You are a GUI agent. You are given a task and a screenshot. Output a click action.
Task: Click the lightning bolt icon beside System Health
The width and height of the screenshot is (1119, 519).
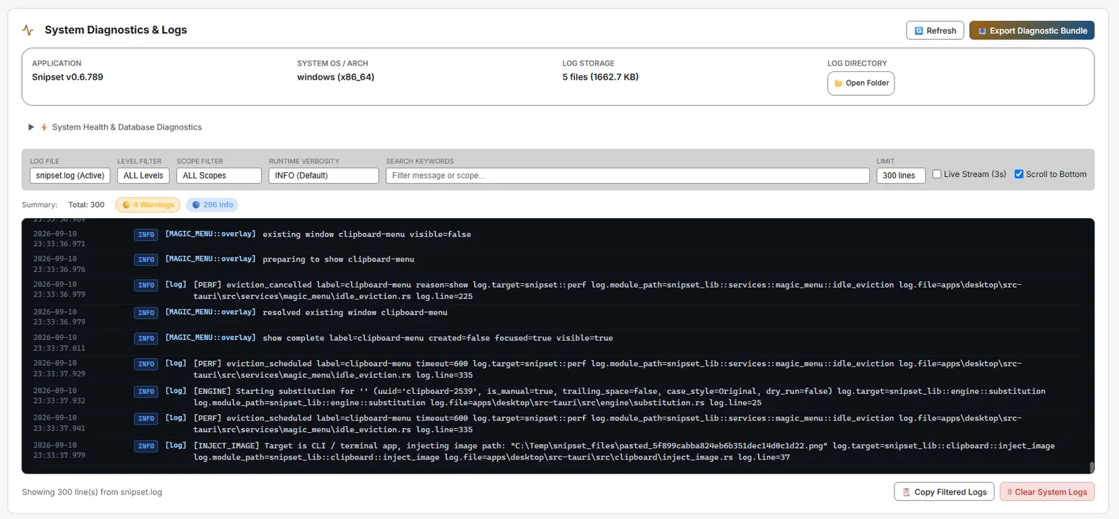click(44, 127)
